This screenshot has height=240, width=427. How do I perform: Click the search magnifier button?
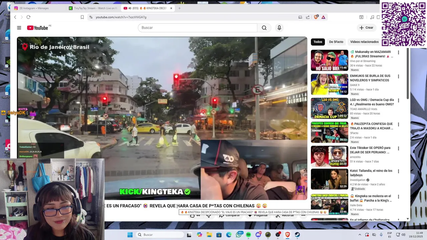(264, 28)
